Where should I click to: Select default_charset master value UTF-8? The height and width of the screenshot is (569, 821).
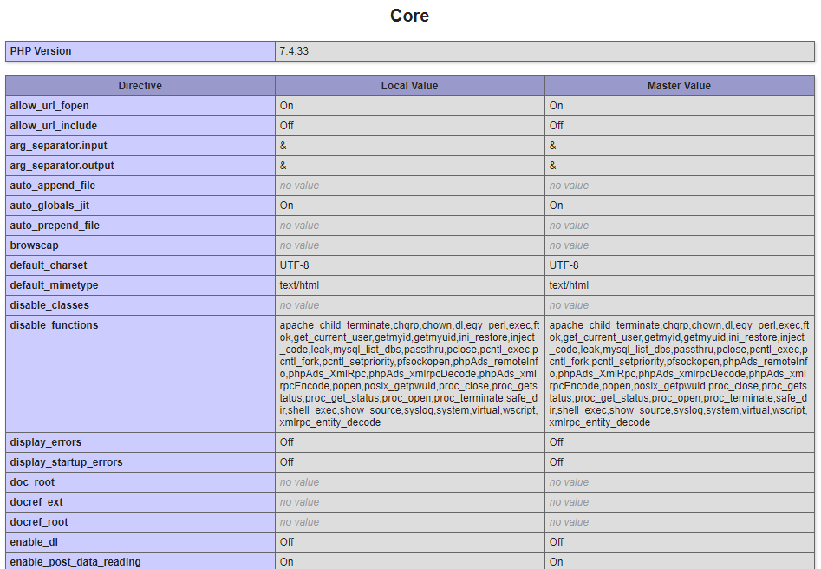pyautogui.click(x=564, y=265)
